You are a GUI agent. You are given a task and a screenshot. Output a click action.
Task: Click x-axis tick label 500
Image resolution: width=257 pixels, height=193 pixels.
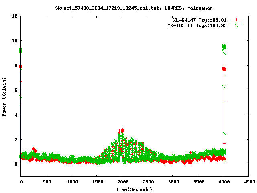[x=47, y=182]
